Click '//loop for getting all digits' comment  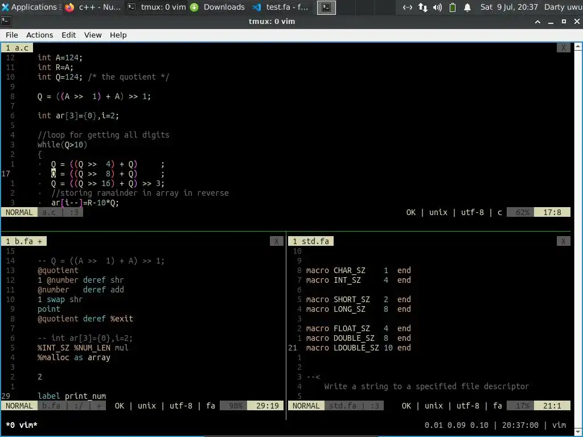(104, 135)
